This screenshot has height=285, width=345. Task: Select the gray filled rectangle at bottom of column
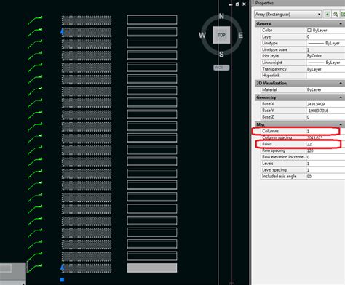(x=152, y=268)
